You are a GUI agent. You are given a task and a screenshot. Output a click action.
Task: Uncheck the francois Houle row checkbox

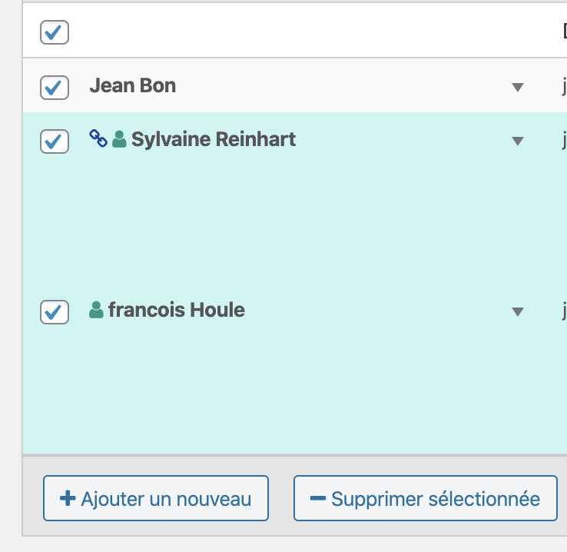[55, 311]
